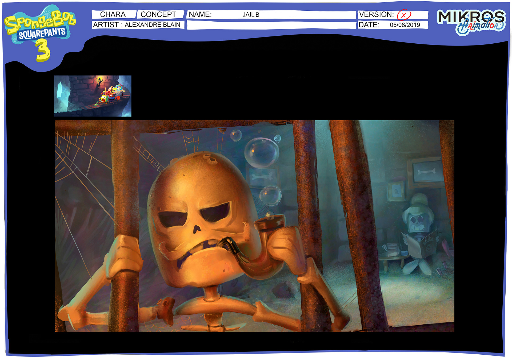
Task: Click the DATE value 05/08/2019
Action: [405, 25]
